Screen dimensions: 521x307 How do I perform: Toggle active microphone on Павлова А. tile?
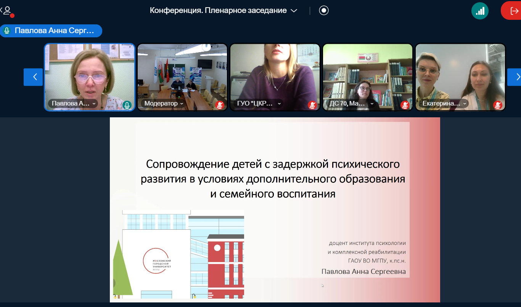(x=127, y=105)
